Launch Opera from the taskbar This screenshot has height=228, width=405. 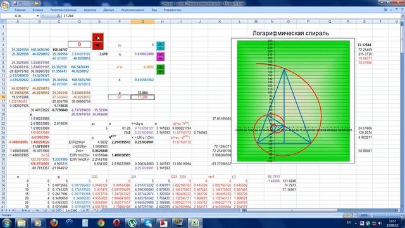tap(116, 223)
